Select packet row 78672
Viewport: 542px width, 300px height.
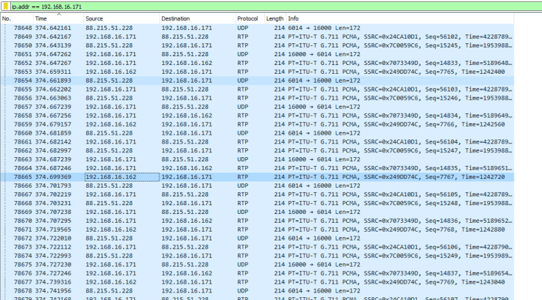pos(257,238)
